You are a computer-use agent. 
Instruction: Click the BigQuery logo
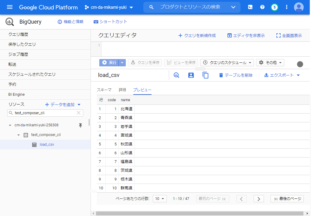coord(9,22)
